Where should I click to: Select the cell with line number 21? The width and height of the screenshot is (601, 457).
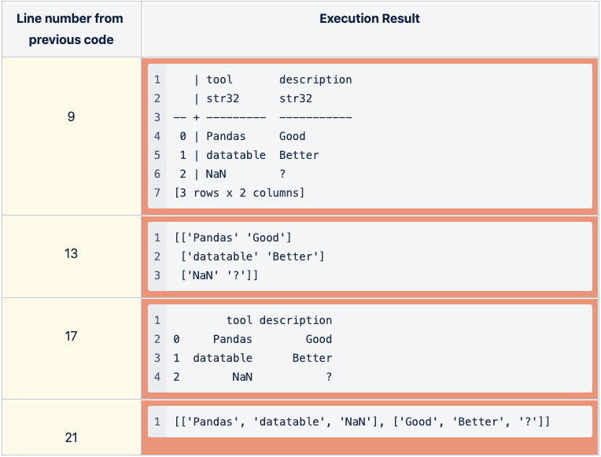(71, 437)
